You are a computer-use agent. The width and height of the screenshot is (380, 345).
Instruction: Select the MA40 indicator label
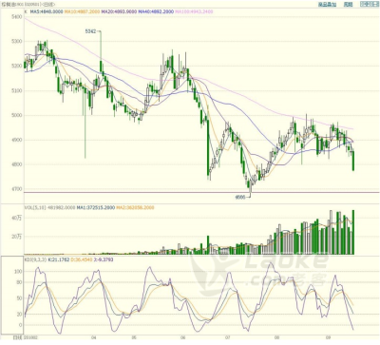pyautogui.click(x=156, y=11)
